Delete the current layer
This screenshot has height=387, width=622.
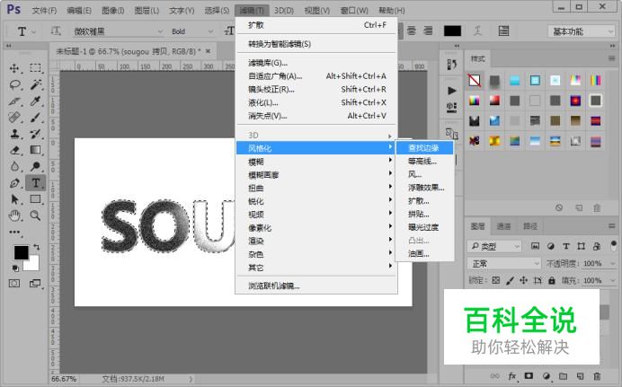pyautogui.click(x=597, y=376)
